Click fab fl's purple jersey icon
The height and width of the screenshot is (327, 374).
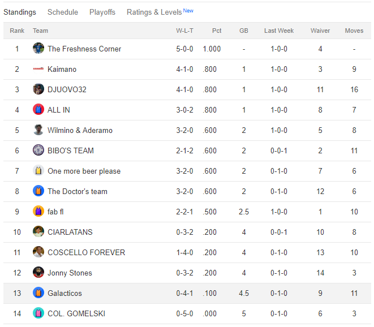(38, 212)
